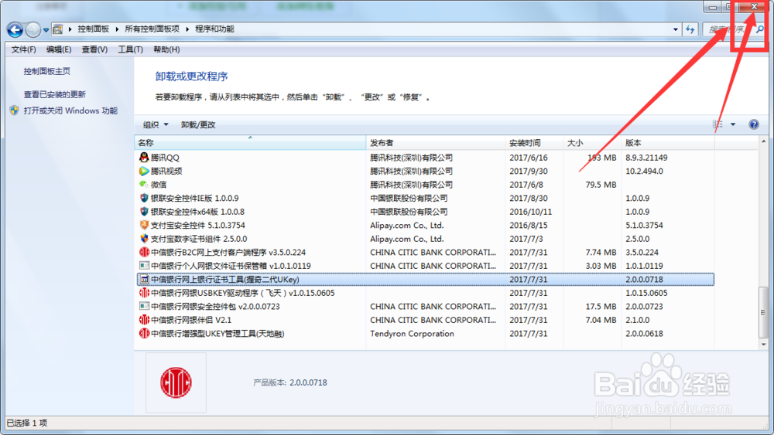Click 控制面板 breadcrumb
774x435 pixels.
point(94,29)
